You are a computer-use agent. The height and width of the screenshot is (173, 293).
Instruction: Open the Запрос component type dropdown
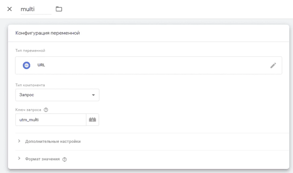point(57,95)
